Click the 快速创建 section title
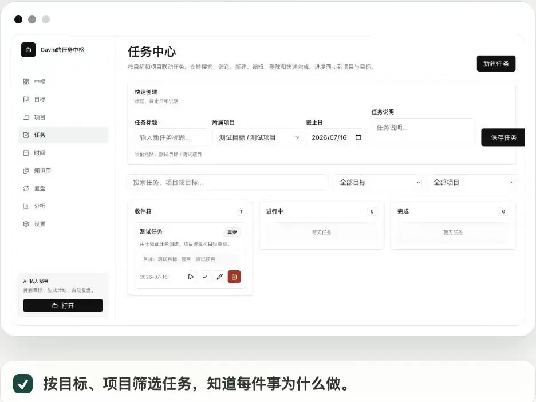This screenshot has height=402, width=536. (x=146, y=92)
